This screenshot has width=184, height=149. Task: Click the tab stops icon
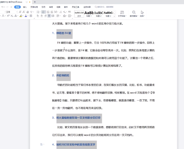(70, 12)
